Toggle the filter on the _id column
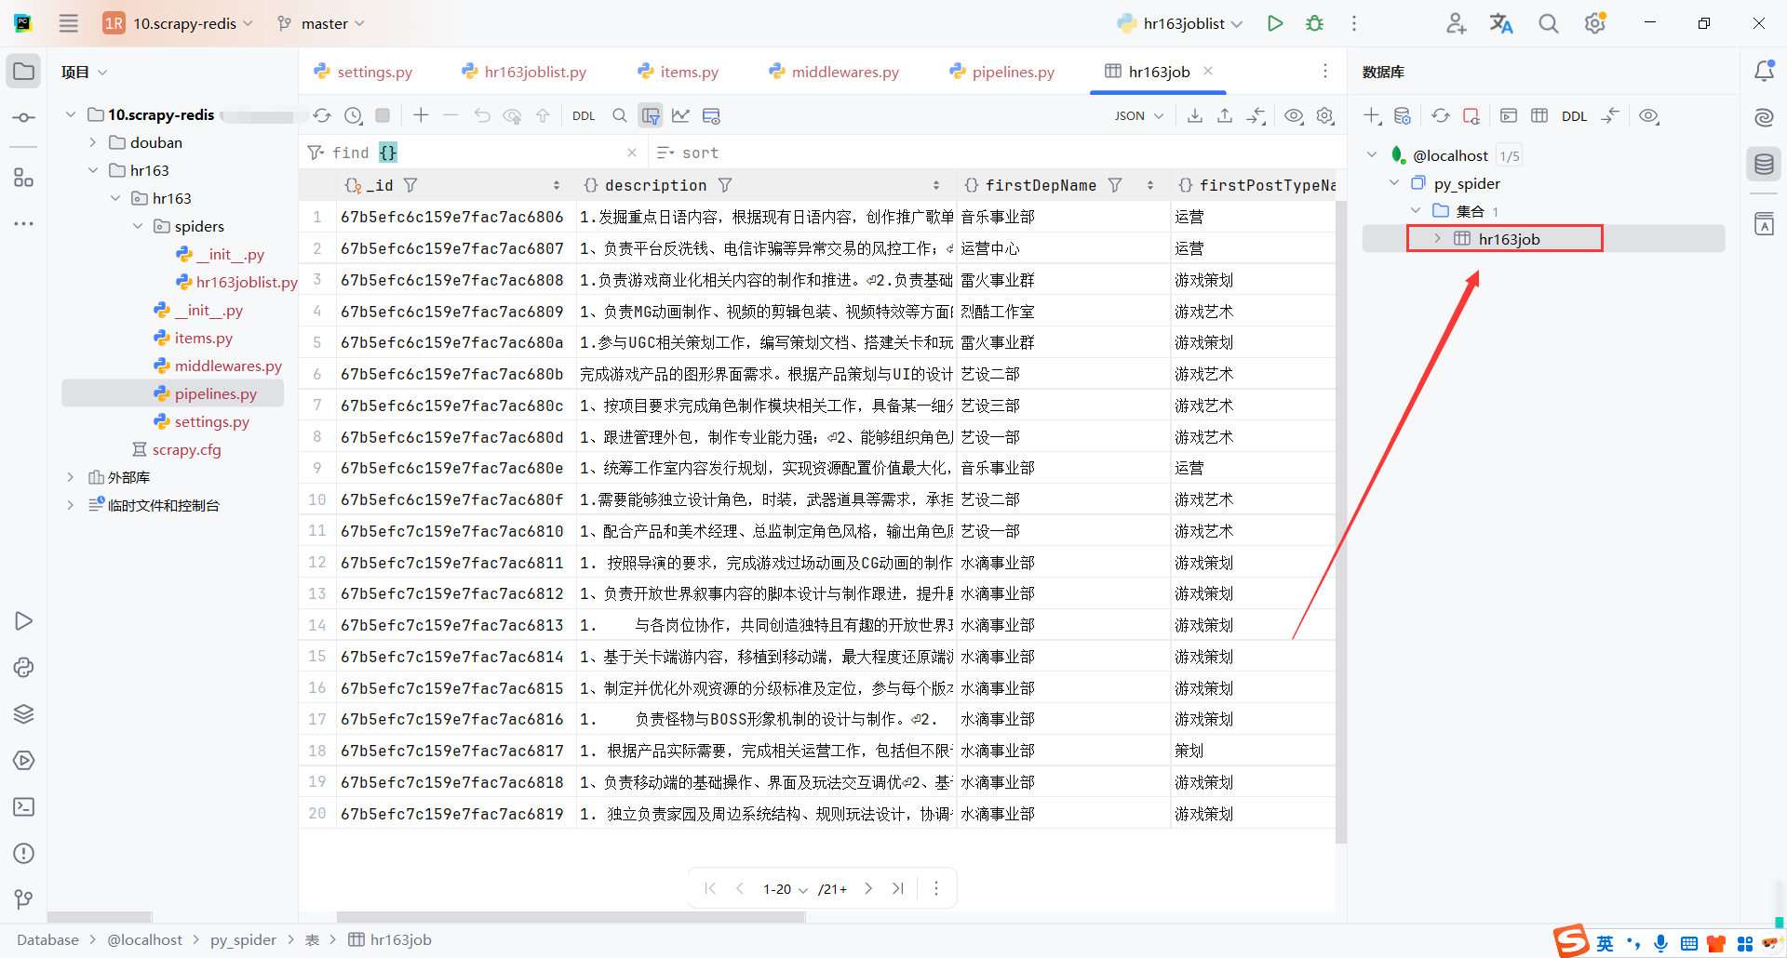The width and height of the screenshot is (1787, 958). coord(410,185)
